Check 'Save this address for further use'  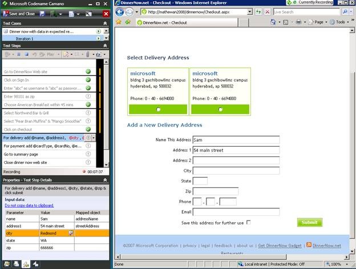[249, 222]
